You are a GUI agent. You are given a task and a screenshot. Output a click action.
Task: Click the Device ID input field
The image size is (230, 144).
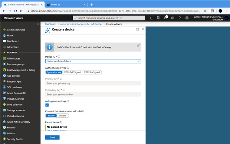tap(93, 61)
